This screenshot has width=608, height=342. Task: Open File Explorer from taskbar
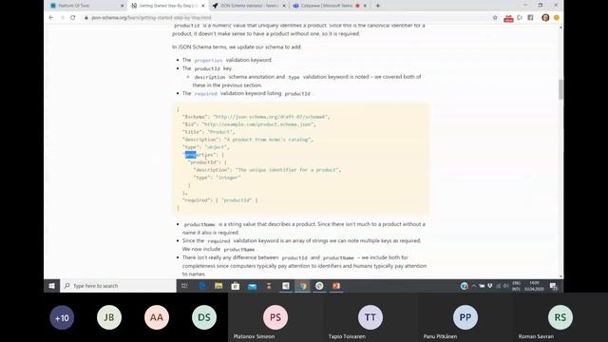tap(218, 286)
